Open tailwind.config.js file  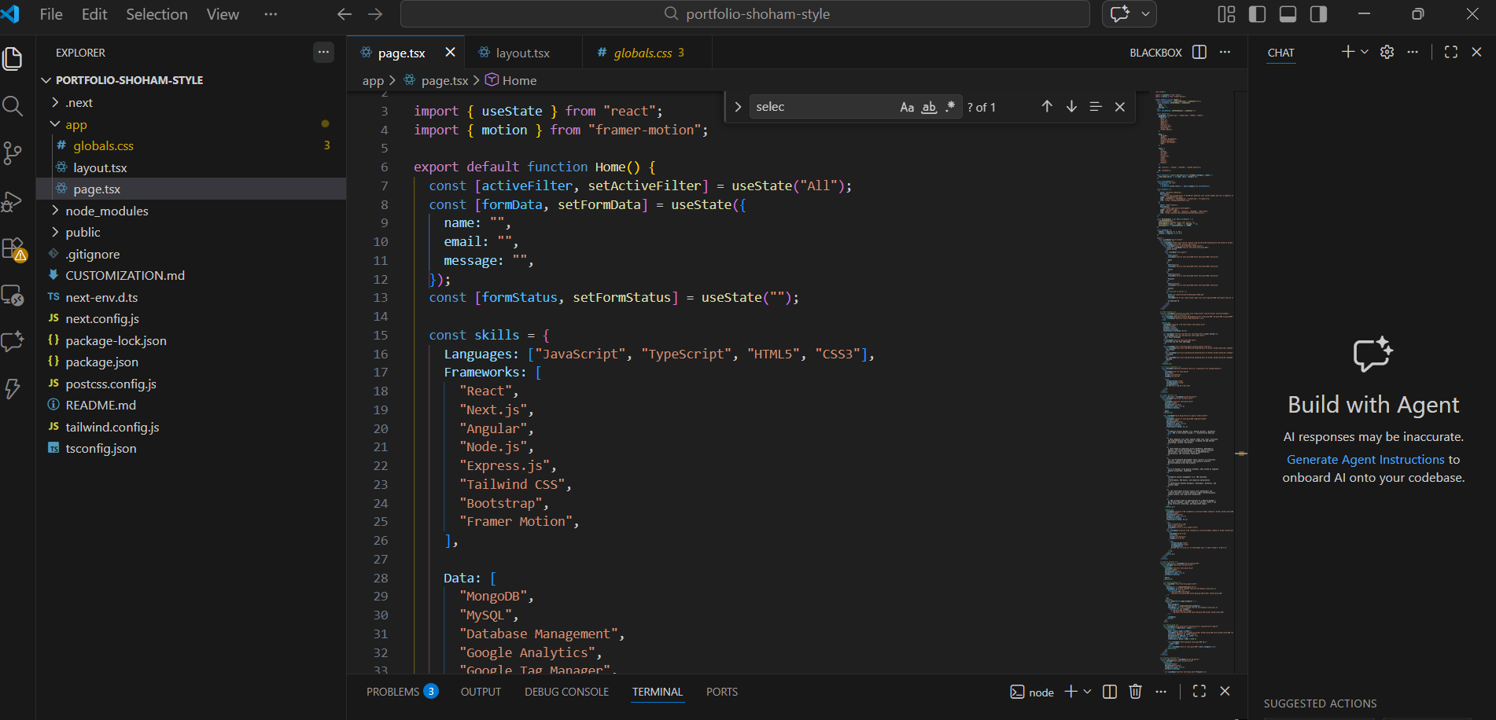(112, 427)
